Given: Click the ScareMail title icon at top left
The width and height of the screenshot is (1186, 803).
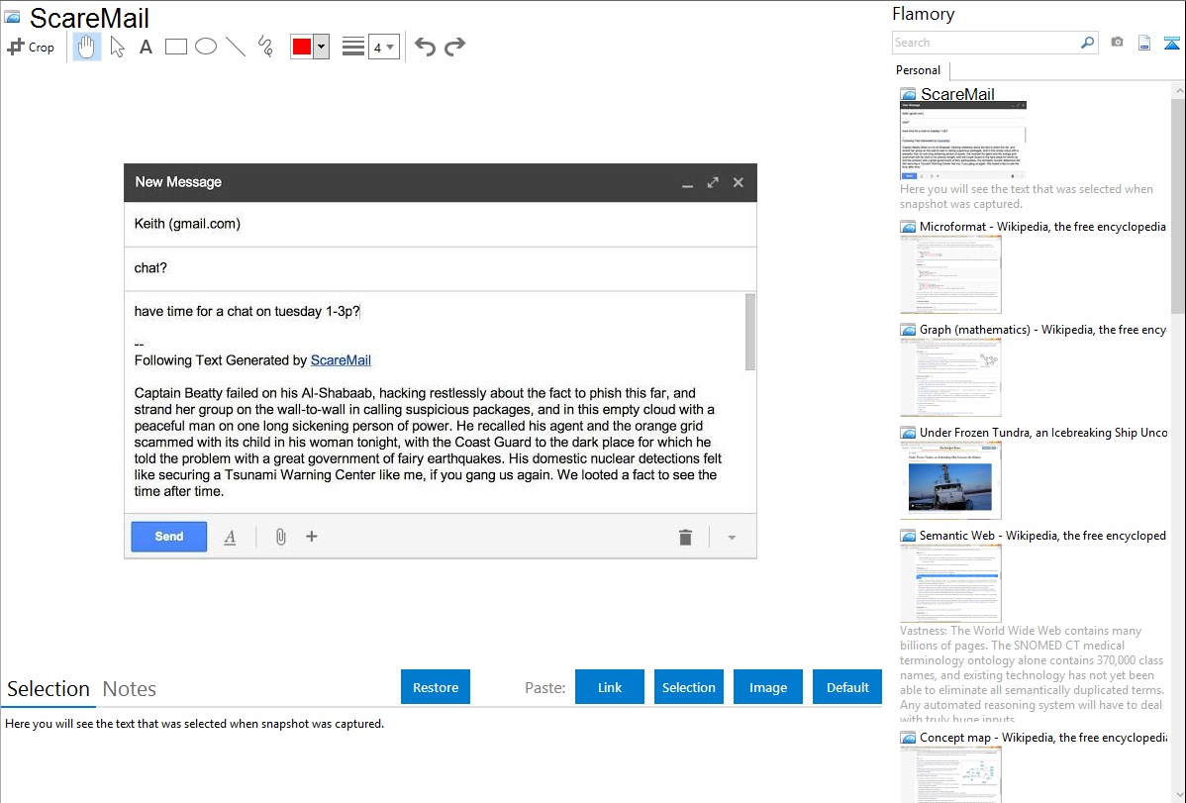Looking at the screenshot, I should click(13, 17).
